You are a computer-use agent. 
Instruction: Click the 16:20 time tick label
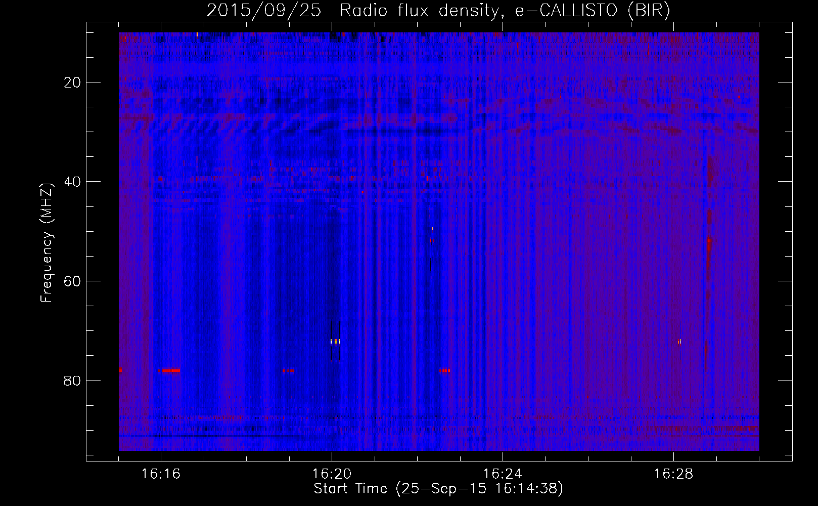click(332, 474)
